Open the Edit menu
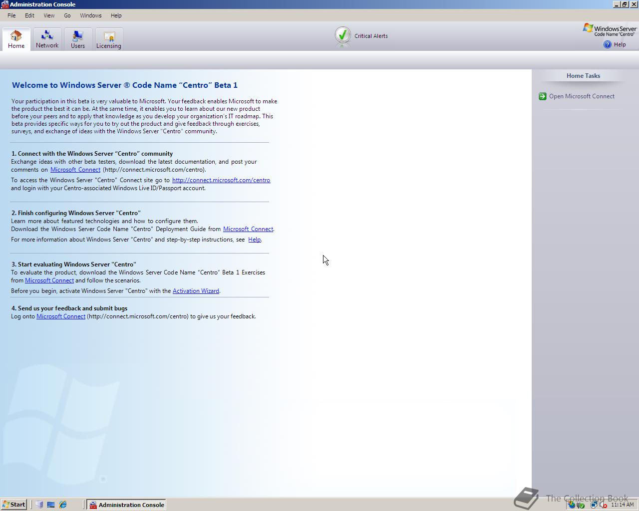This screenshot has width=639, height=511. click(x=29, y=15)
